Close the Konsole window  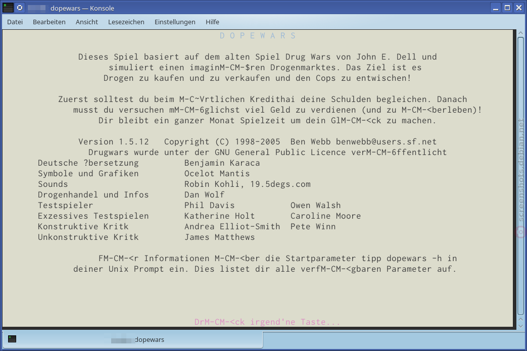[519, 8]
